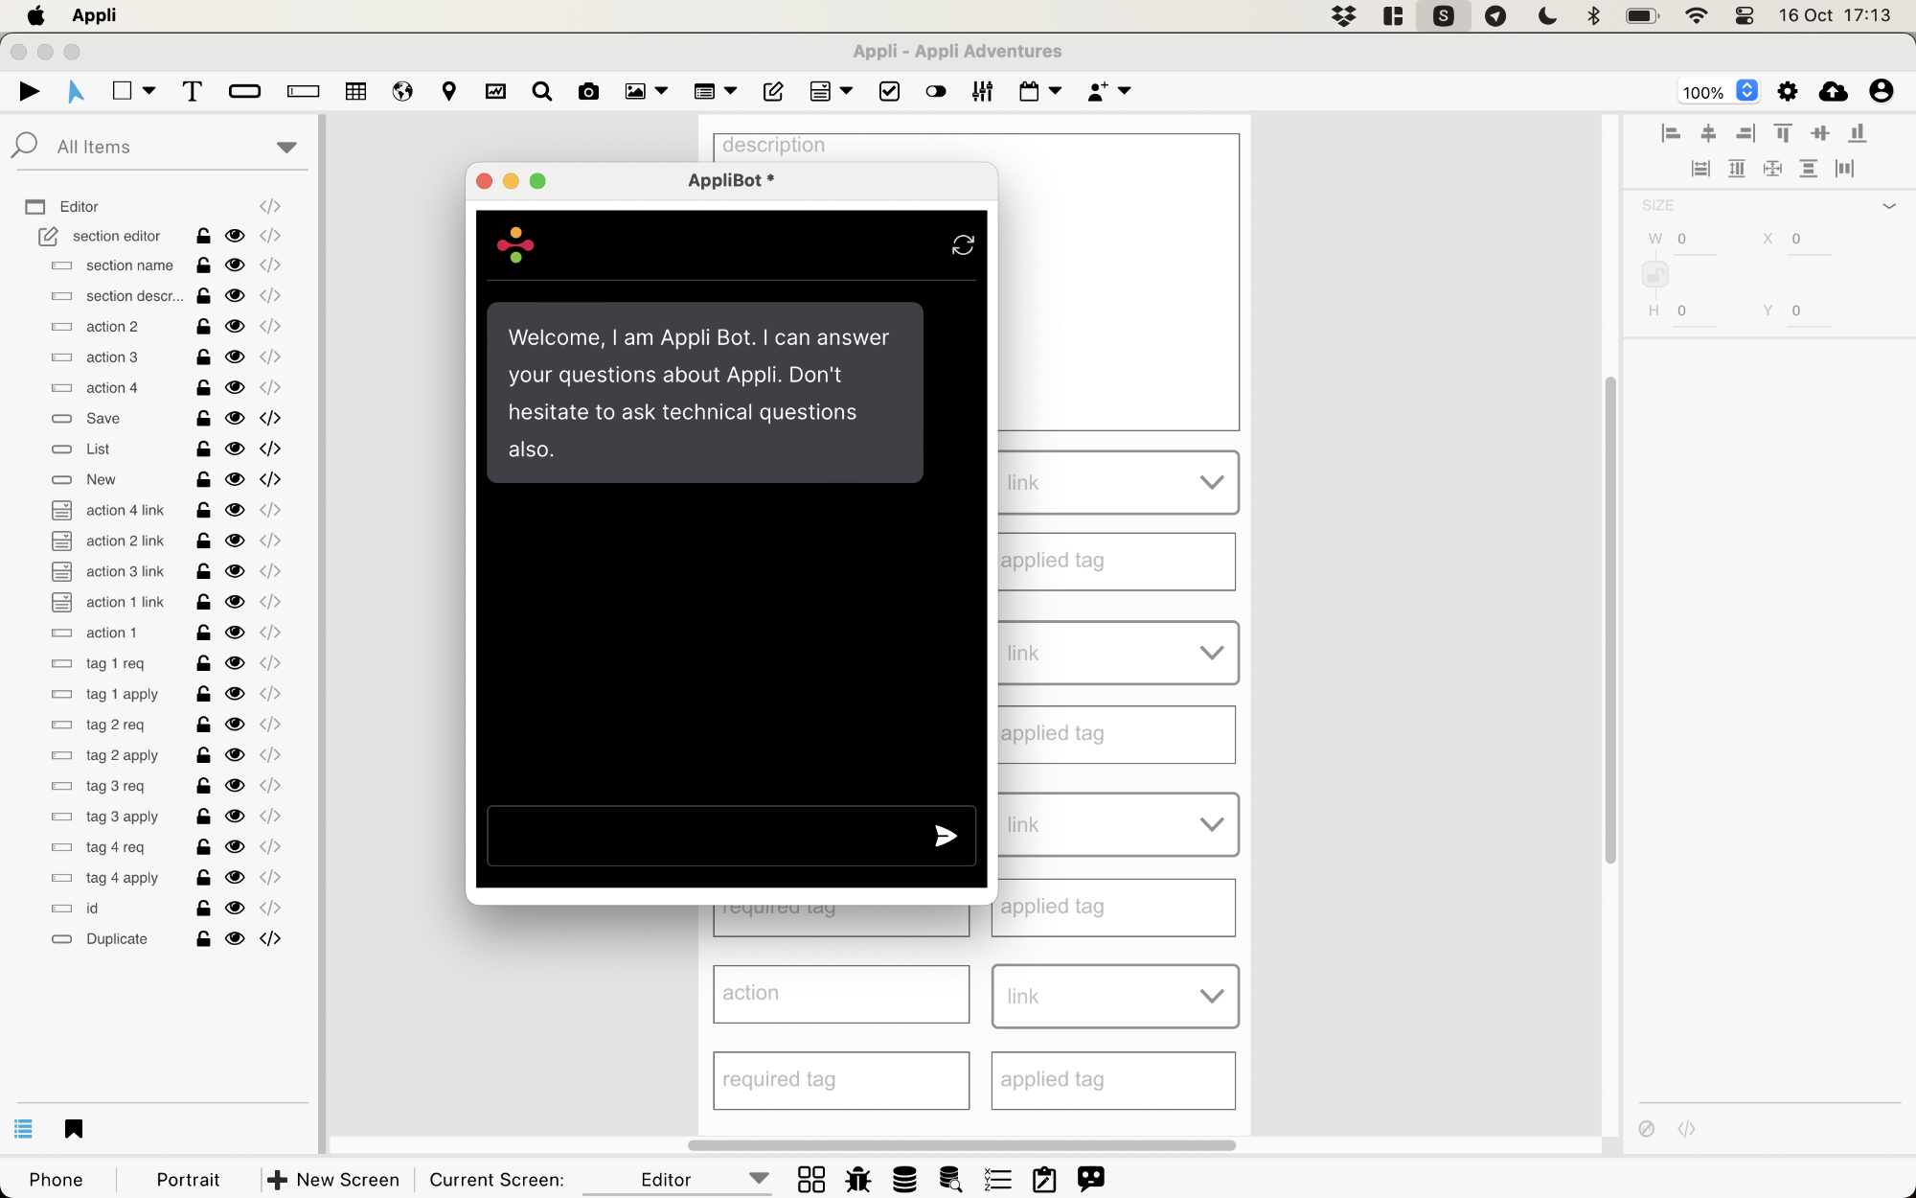Open the database stack icon
The height and width of the screenshot is (1198, 1916).
tap(904, 1179)
